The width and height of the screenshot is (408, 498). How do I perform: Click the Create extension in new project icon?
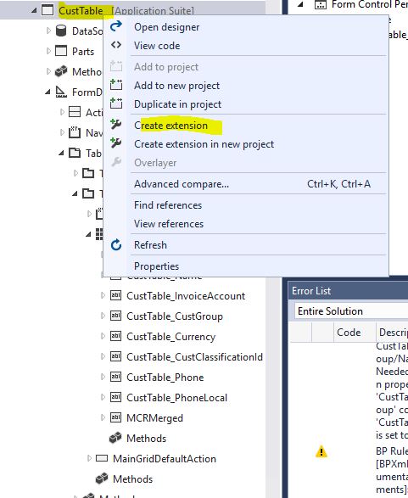(116, 143)
